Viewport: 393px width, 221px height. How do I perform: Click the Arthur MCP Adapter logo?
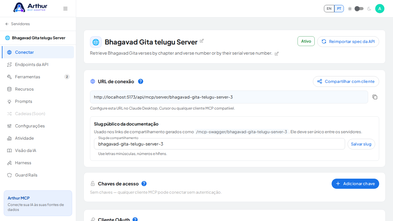[x=30, y=7]
